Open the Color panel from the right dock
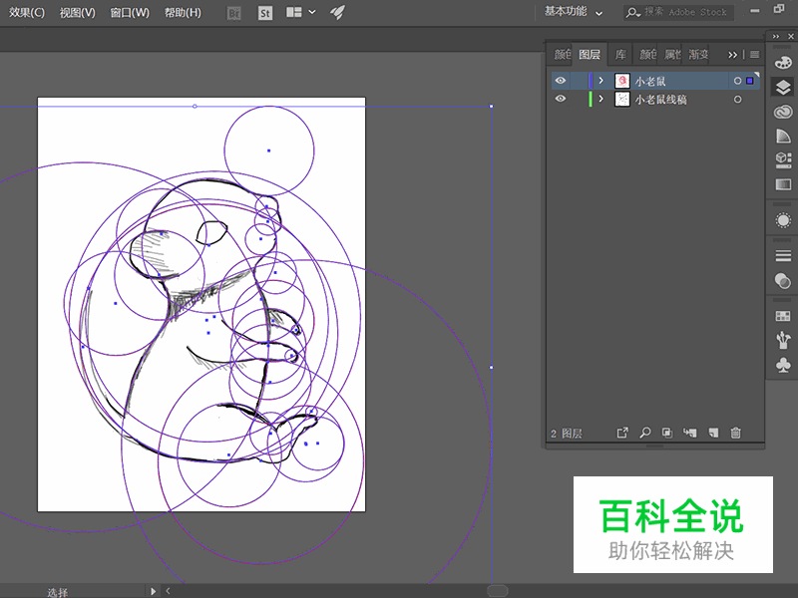 [782, 62]
